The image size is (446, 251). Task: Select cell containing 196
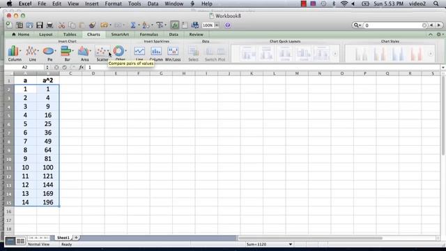(x=48, y=202)
